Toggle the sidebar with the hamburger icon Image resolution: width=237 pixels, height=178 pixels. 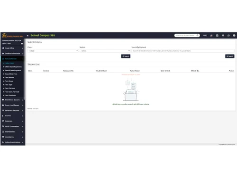pos(27,36)
